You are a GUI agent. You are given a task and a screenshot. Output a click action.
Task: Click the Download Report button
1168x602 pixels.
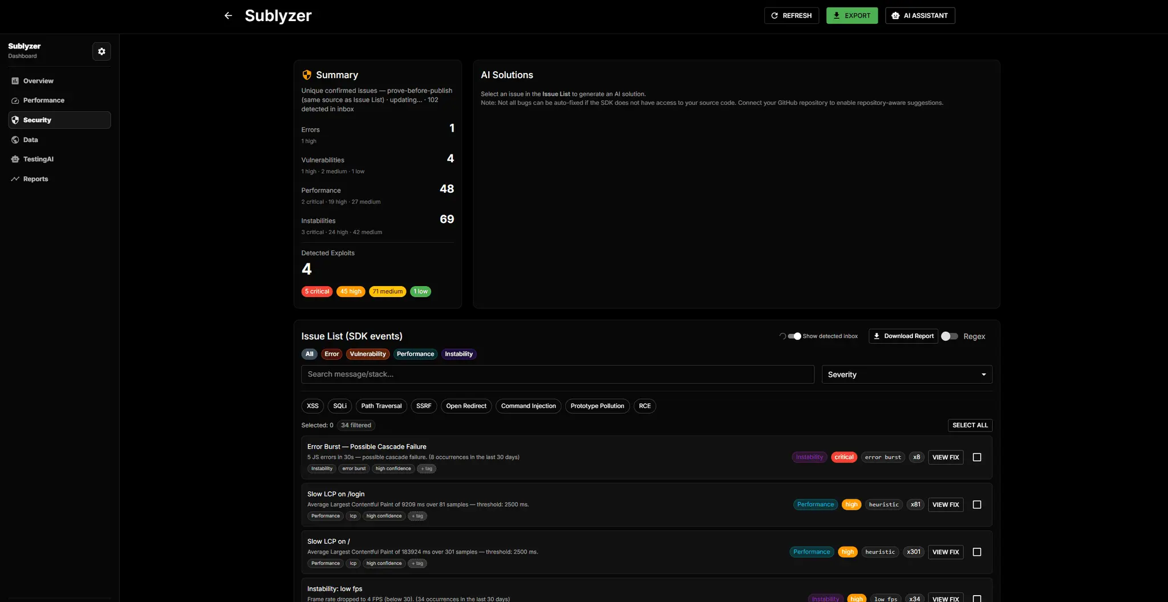(903, 336)
